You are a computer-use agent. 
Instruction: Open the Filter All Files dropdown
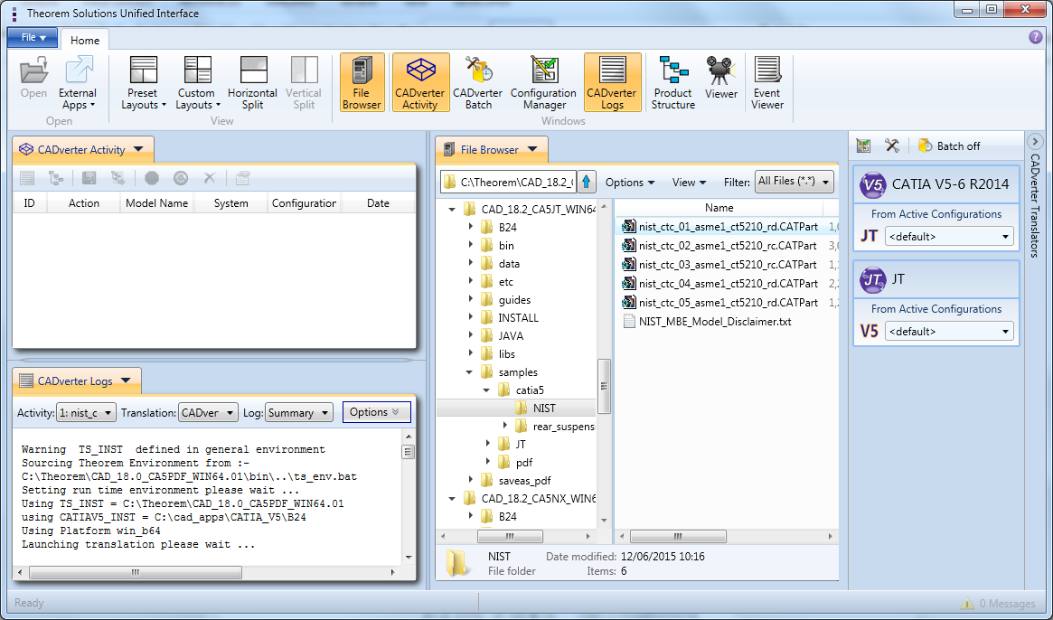click(x=794, y=182)
